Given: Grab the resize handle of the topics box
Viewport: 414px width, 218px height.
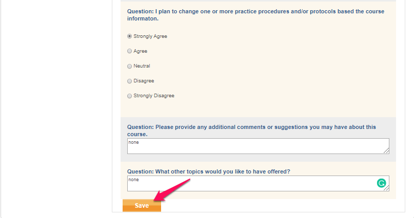Looking at the screenshot, I should (x=386, y=188).
